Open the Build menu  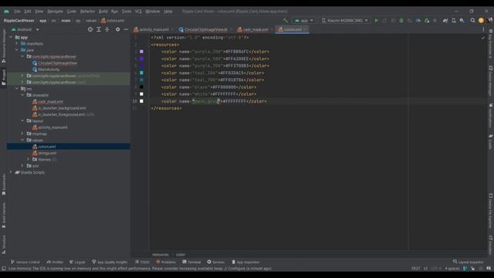point(103,11)
